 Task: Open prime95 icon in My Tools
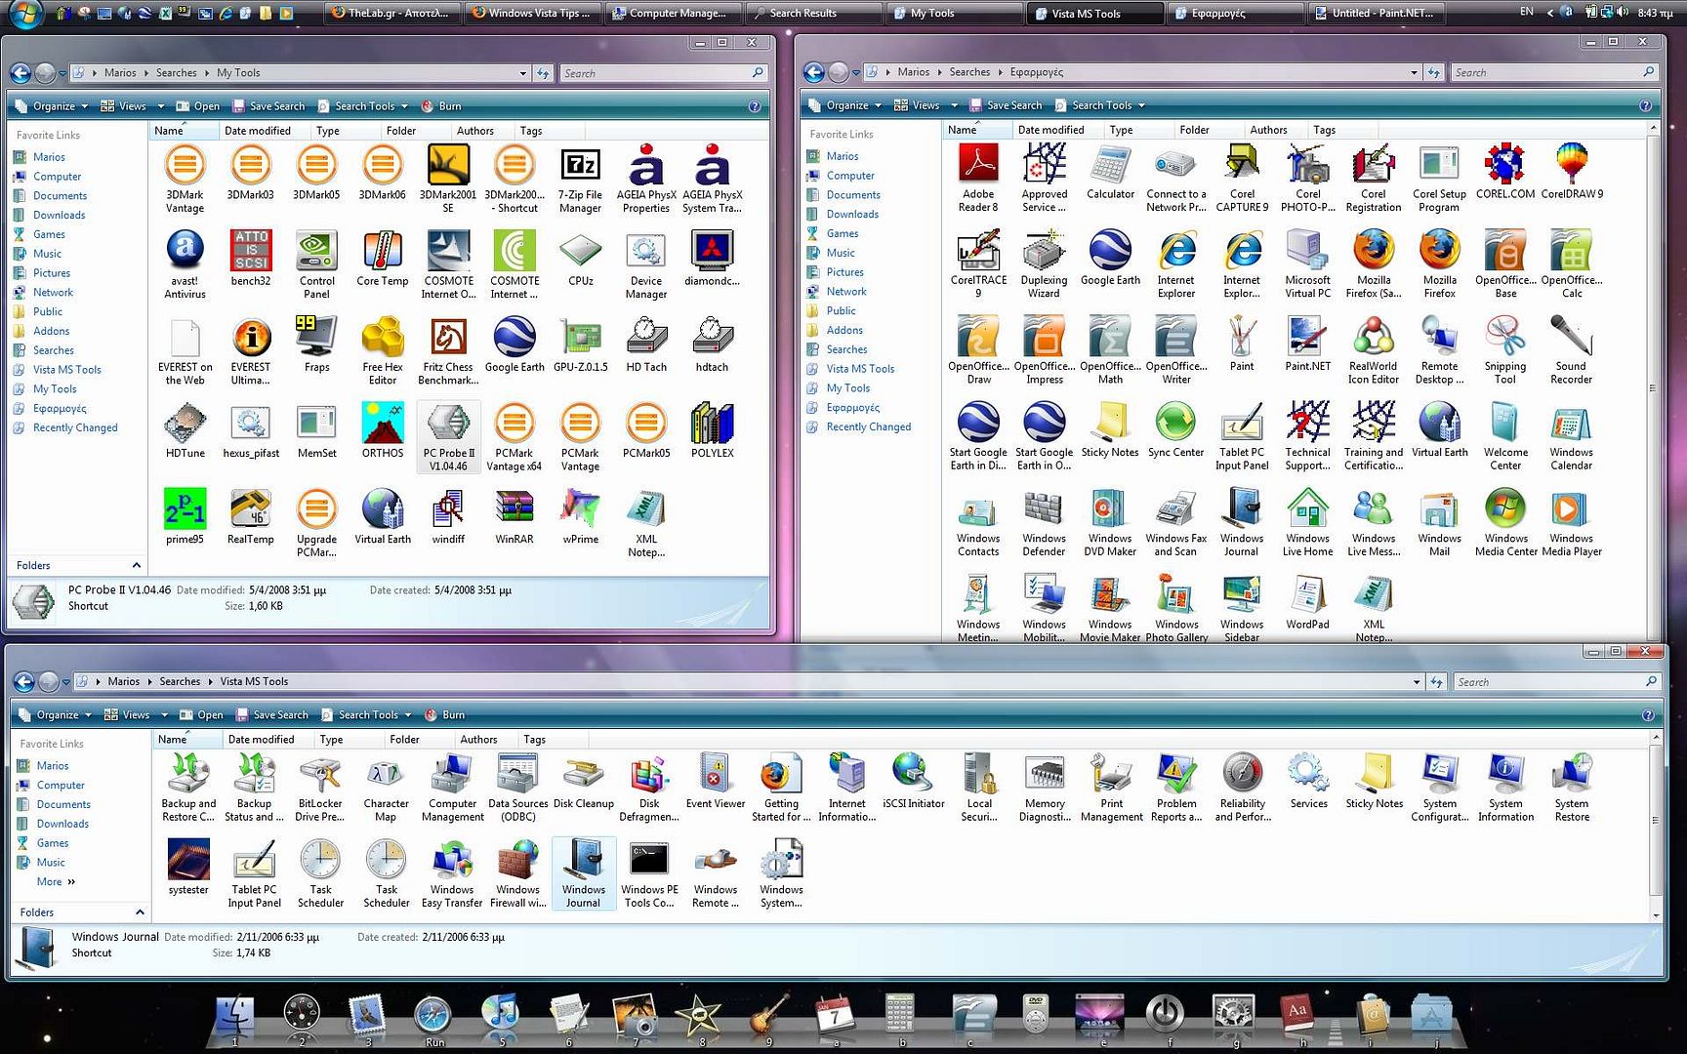pyautogui.click(x=185, y=516)
